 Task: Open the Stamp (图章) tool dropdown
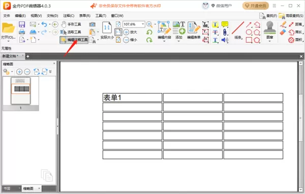tap(269, 41)
